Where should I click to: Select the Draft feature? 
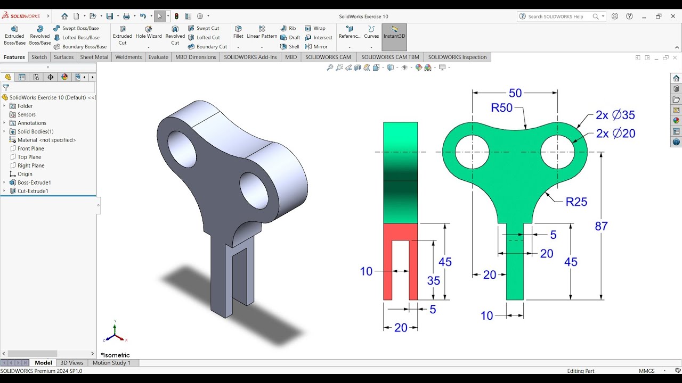point(290,37)
